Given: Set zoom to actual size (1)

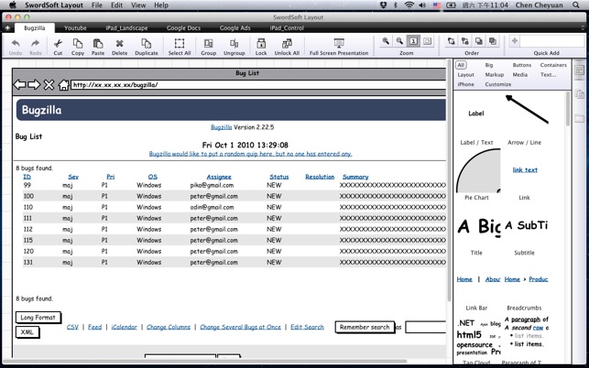Looking at the screenshot, I should point(413,41).
